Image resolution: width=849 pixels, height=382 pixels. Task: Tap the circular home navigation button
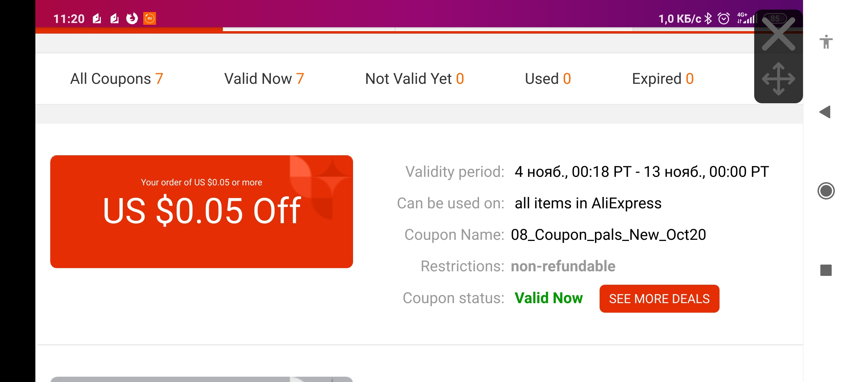pyautogui.click(x=826, y=191)
